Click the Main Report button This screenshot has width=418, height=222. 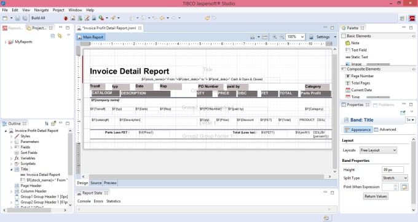click(90, 37)
